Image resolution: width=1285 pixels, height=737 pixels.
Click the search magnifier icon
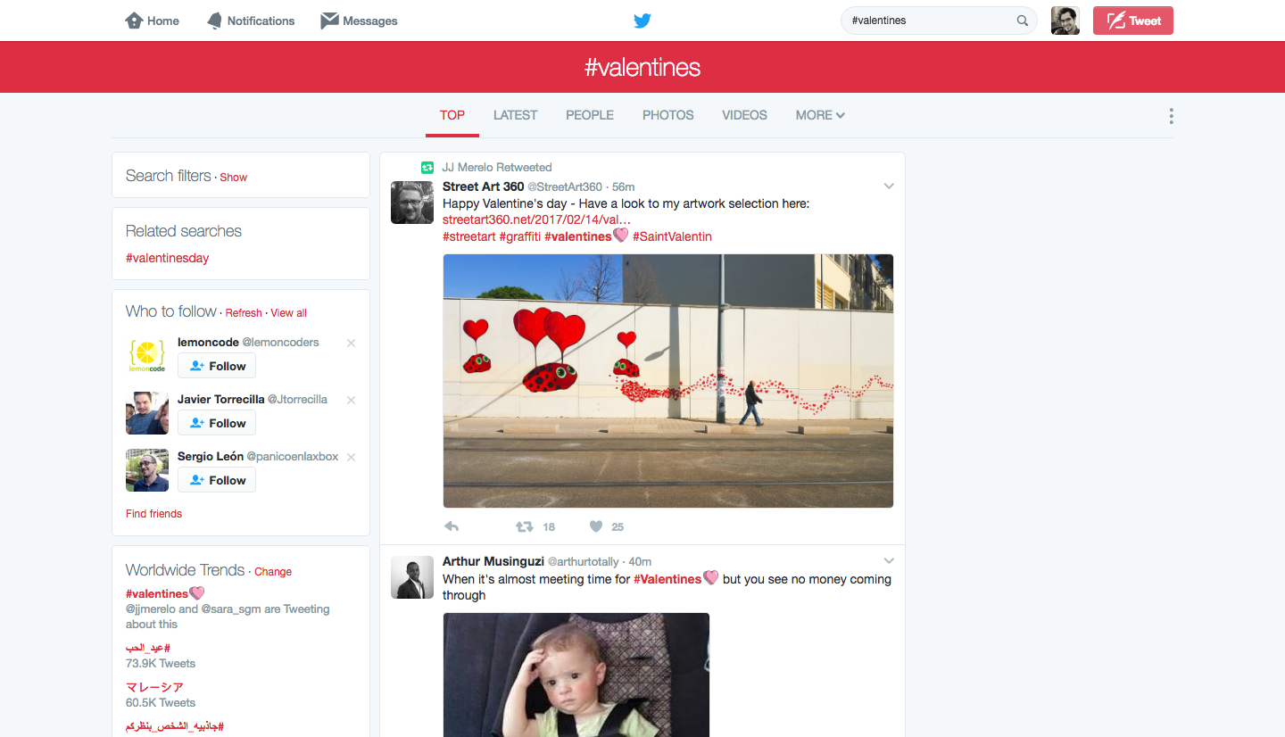pyautogui.click(x=1023, y=21)
